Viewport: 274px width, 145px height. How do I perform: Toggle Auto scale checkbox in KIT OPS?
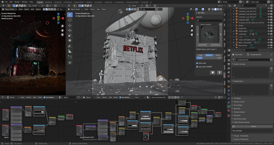click(x=197, y=63)
